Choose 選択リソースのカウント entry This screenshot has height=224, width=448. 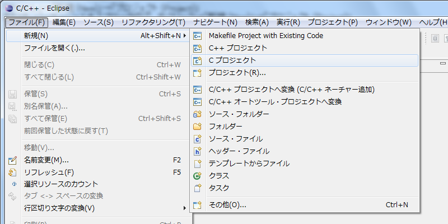(97, 184)
